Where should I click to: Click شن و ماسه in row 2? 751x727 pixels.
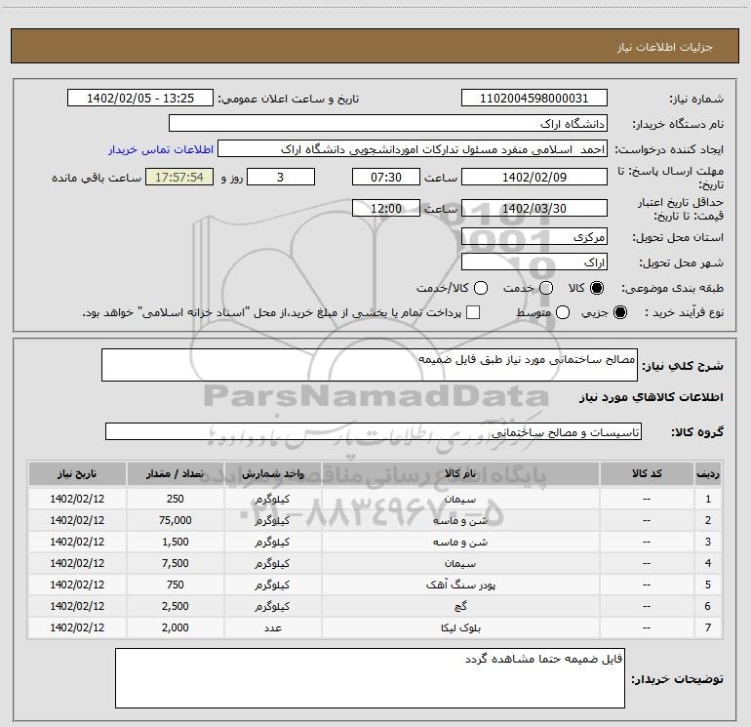click(460, 520)
